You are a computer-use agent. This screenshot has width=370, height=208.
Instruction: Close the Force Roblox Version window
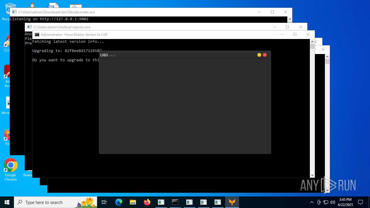[308, 34]
